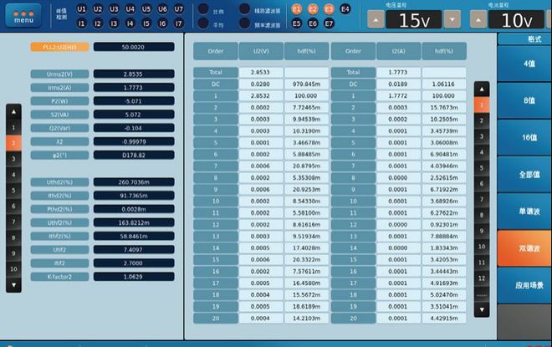Click the U7 channel indicator
Viewport: 552px width, 347px height.
(179, 9)
